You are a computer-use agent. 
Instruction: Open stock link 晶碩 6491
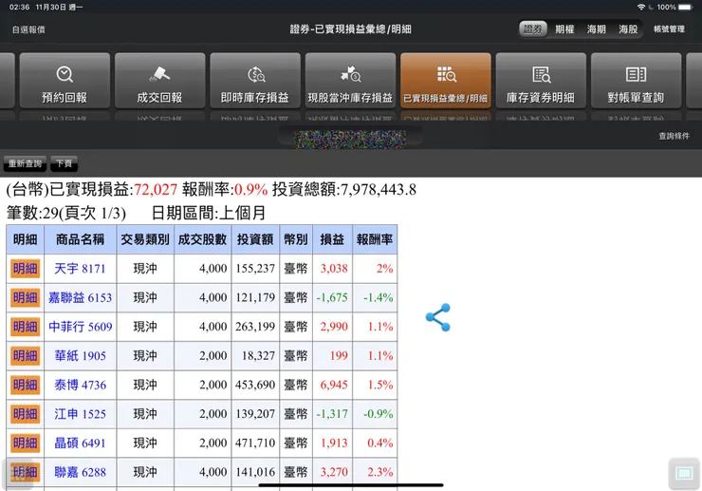tap(80, 443)
